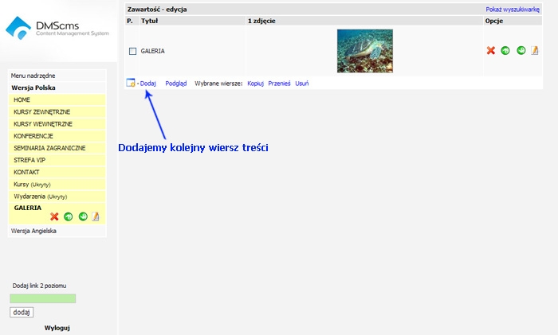This screenshot has height=335, width=558.
Task: Click the Opcje column header
Action: (x=494, y=21)
